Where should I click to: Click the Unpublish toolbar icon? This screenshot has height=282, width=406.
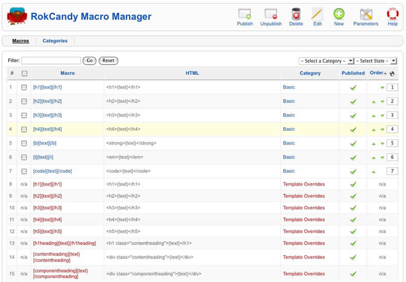pyautogui.click(x=271, y=14)
